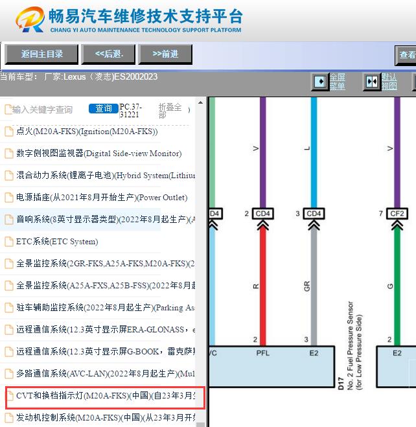The height and width of the screenshot is (427, 416).
Task: Click document icon beside 远程通信系统 ERA-GLONASS
Action: point(9,330)
